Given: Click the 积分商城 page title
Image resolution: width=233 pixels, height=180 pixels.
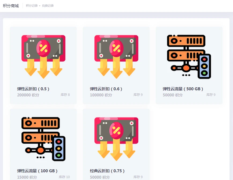Looking at the screenshot, I should (x=11, y=6).
